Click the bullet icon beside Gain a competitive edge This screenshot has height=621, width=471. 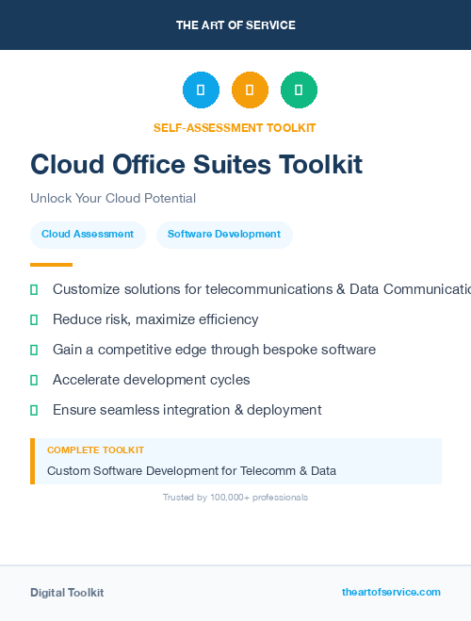[34, 350]
